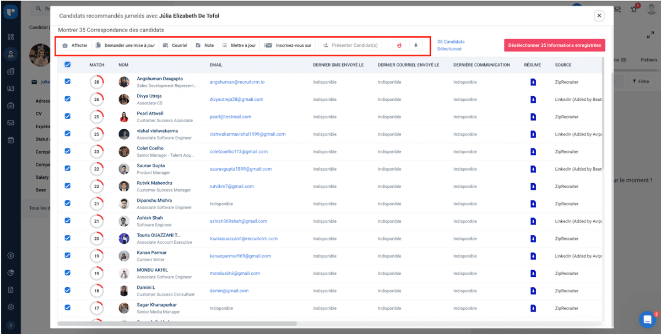
Task: Click the notification bell icon
Action: pos(634,9)
